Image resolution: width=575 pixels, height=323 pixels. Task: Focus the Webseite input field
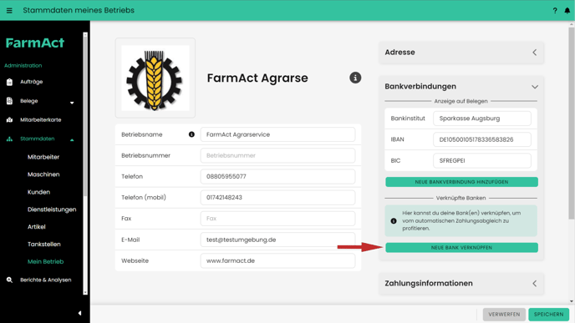[277, 260]
